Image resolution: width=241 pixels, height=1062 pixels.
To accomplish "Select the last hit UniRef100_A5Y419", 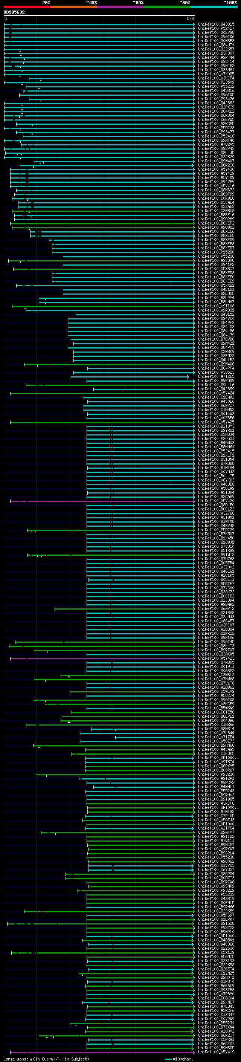I will click(x=216, y=1052).
